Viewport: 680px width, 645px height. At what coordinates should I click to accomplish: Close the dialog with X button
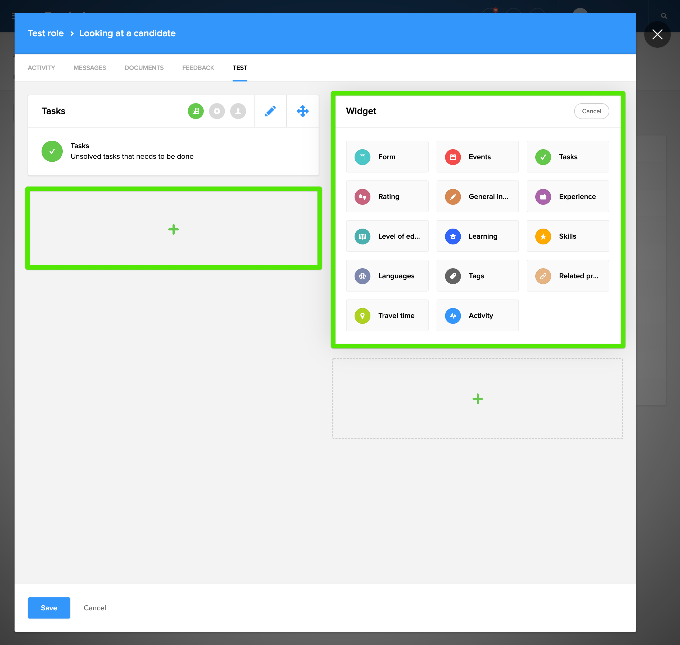pos(657,34)
